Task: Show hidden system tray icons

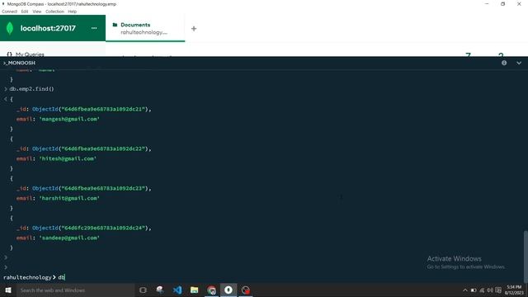Action: point(465,290)
